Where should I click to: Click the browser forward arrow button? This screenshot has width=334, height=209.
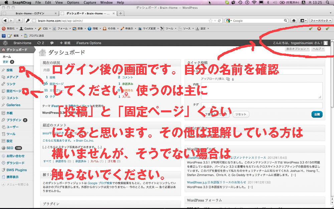click(x=11, y=21)
